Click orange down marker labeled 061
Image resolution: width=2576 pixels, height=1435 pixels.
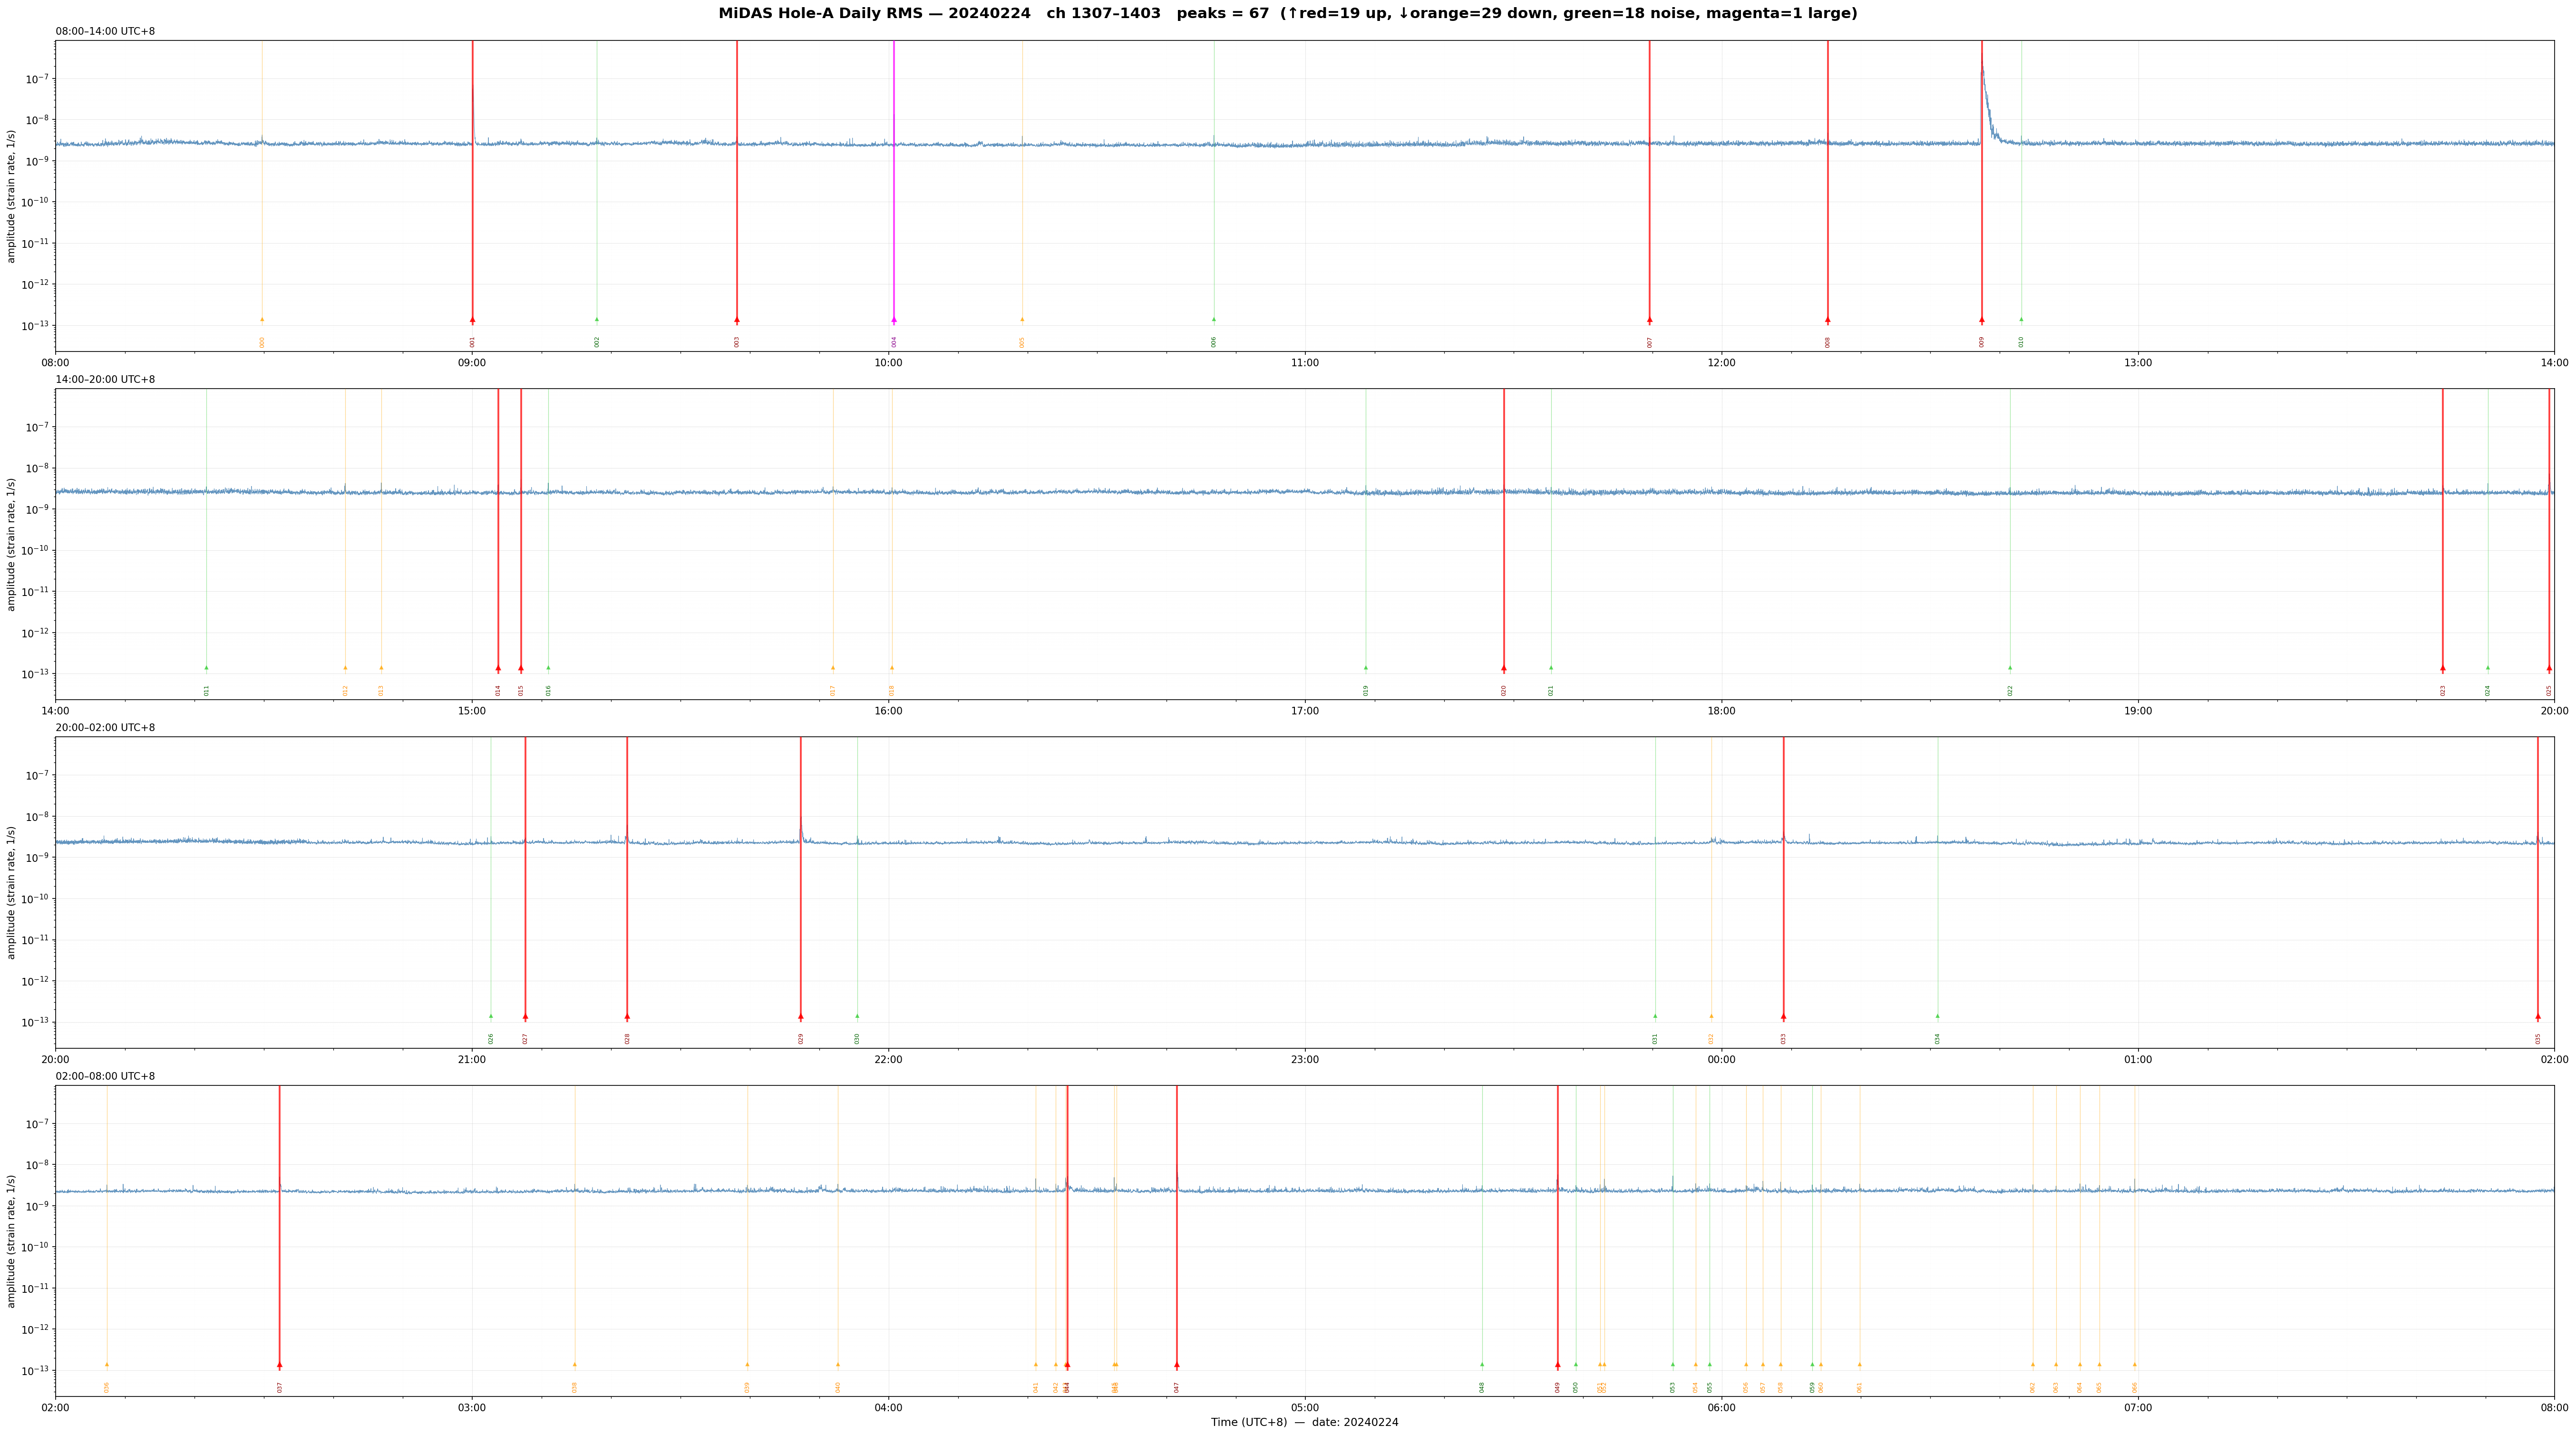click(1860, 1365)
